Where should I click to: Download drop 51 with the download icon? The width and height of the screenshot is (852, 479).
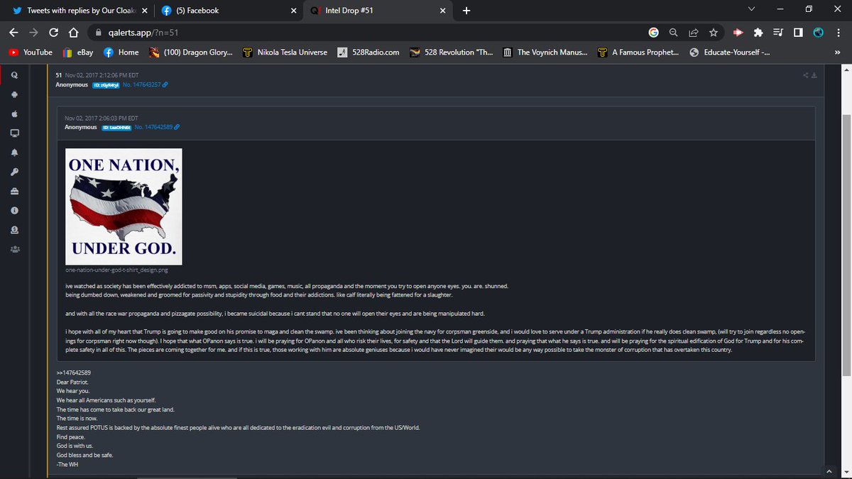coord(814,75)
